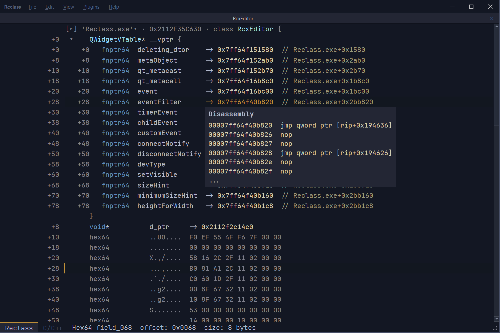This screenshot has height=333, width=500.
Task: Select the d_ptr field name
Action: tap(159, 227)
